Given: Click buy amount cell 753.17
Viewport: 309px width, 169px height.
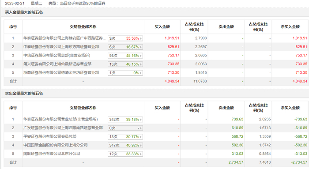Looking at the screenshot, I should coord(173,56).
